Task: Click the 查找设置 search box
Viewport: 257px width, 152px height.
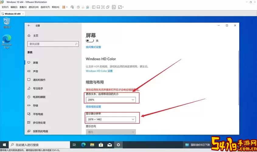Action: (53, 44)
